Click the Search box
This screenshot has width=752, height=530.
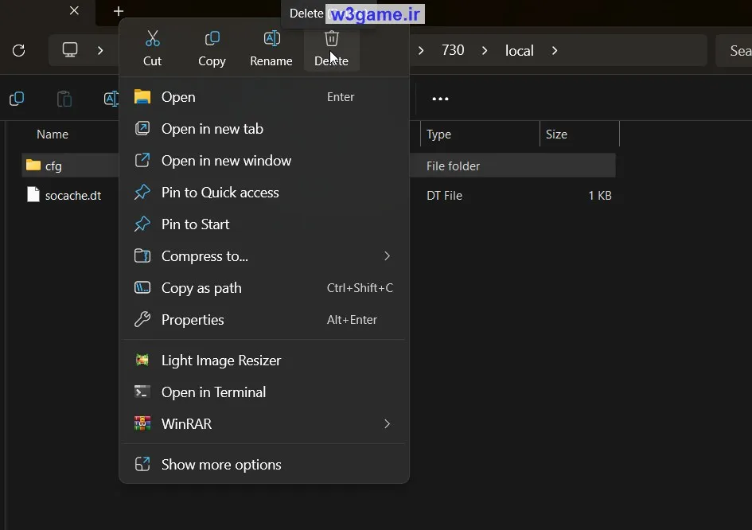[x=734, y=50]
